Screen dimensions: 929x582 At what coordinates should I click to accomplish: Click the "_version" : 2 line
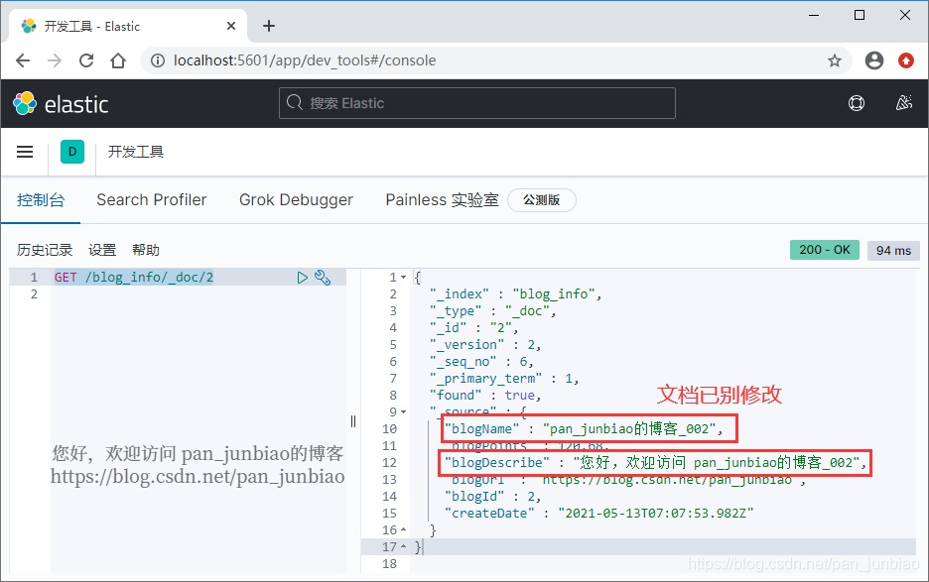pos(485,345)
